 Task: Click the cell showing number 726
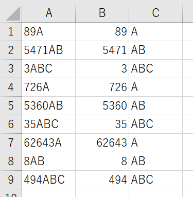pos(102,87)
